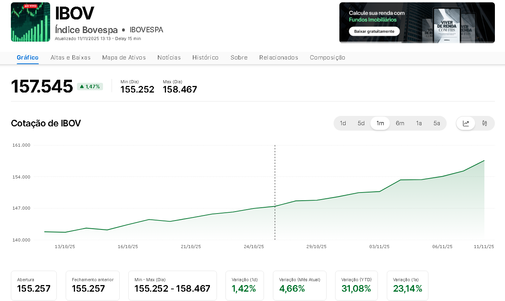Click the Variação (YTD) card
Viewport: 505px width, 301px height.
click(x=356, y=285)
